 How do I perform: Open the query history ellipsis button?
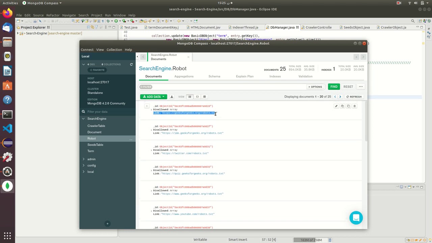pos(360,87)
